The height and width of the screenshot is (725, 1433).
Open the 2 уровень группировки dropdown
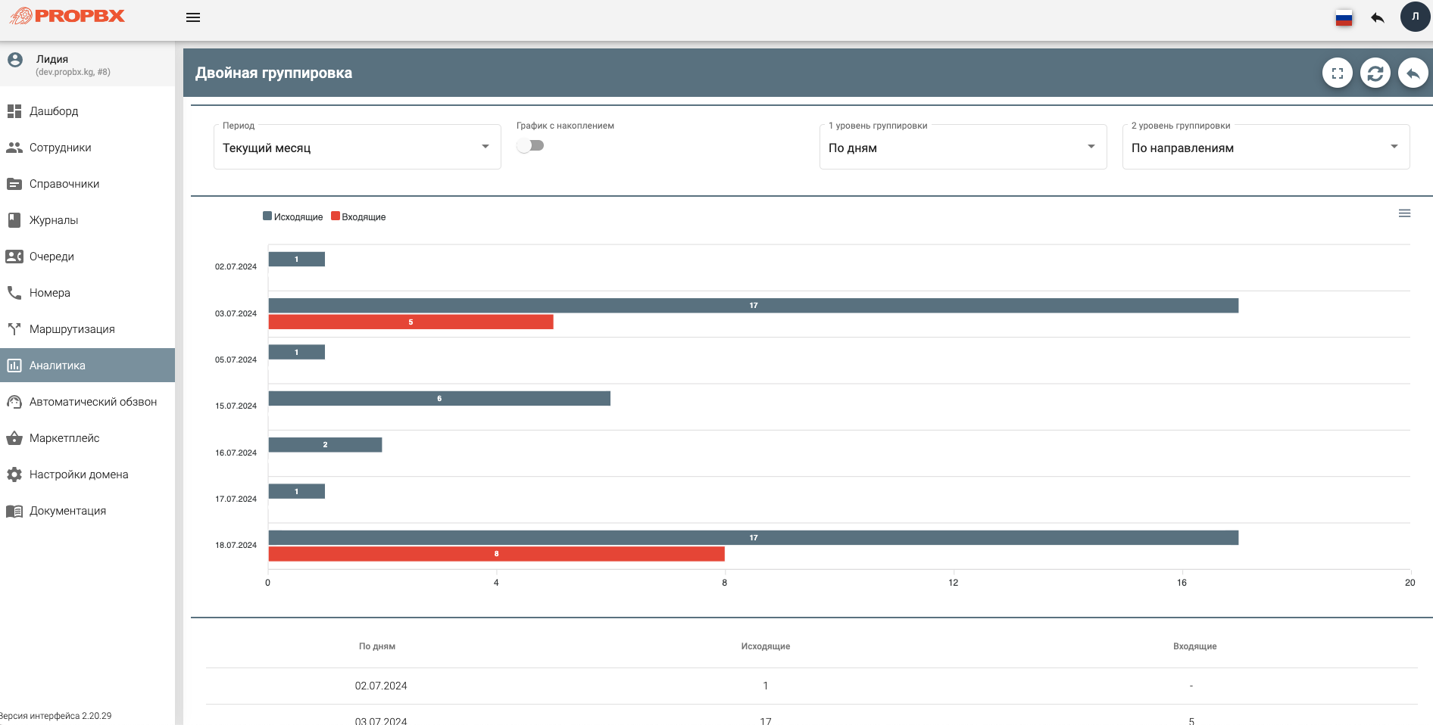coord(1266,147)
